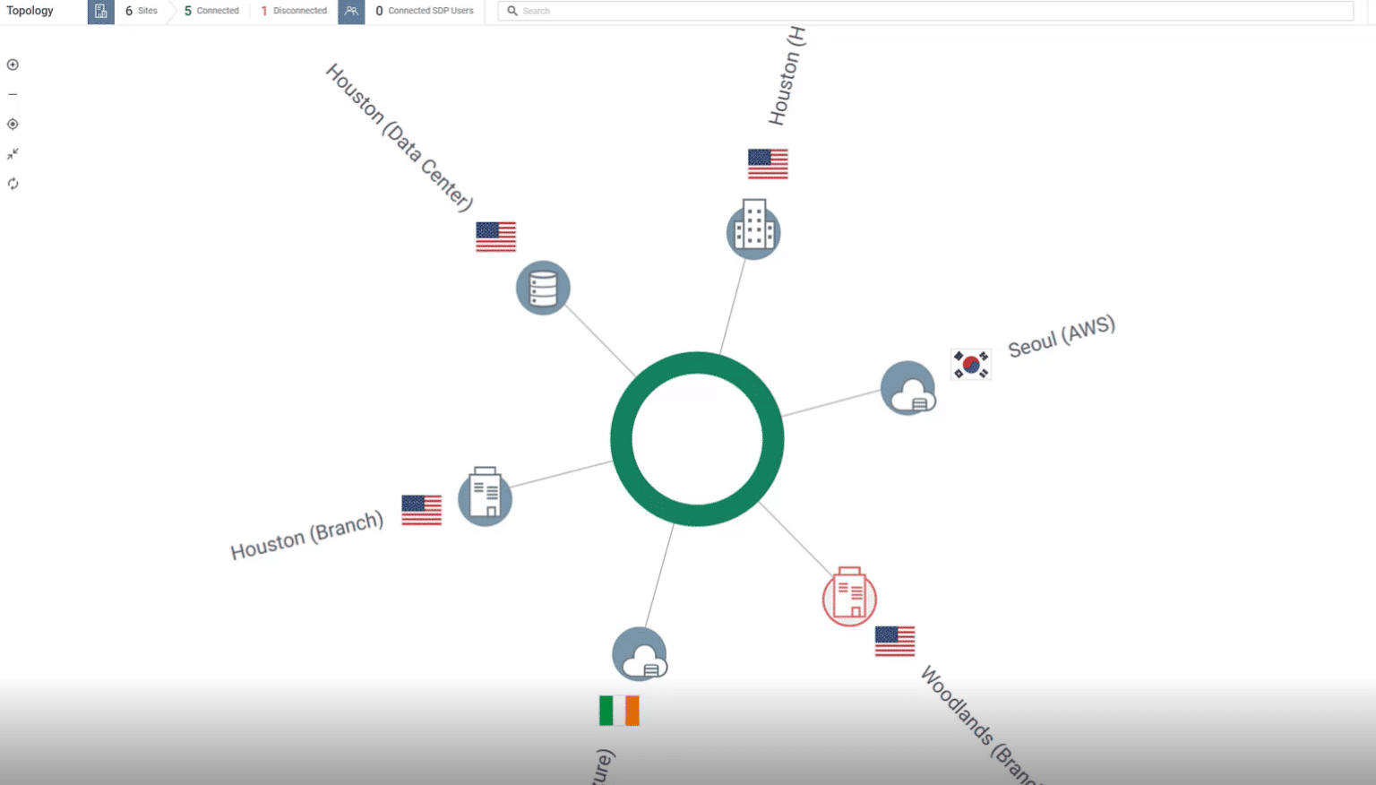Click the zoom out minus icon
Image resolution: width=1376 pixels, height=785 pixels.
click(x=13, y=94)
